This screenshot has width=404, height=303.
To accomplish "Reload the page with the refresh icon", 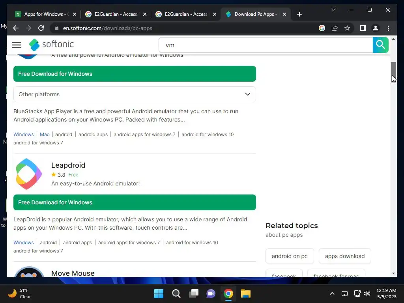I will click(x=41, y=28).
